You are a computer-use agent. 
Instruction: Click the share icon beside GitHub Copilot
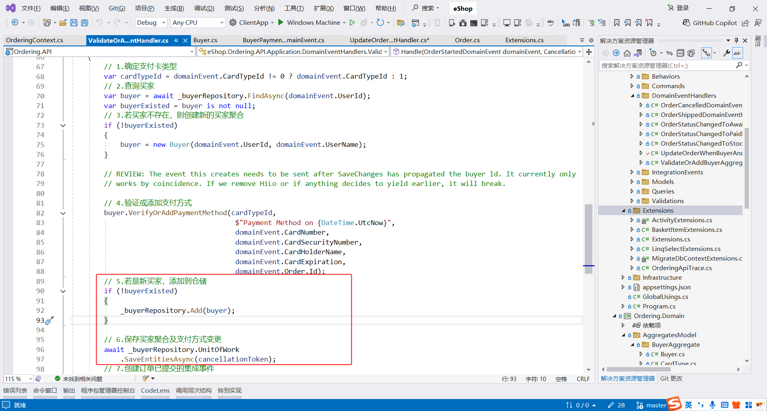tap(745, 23)
